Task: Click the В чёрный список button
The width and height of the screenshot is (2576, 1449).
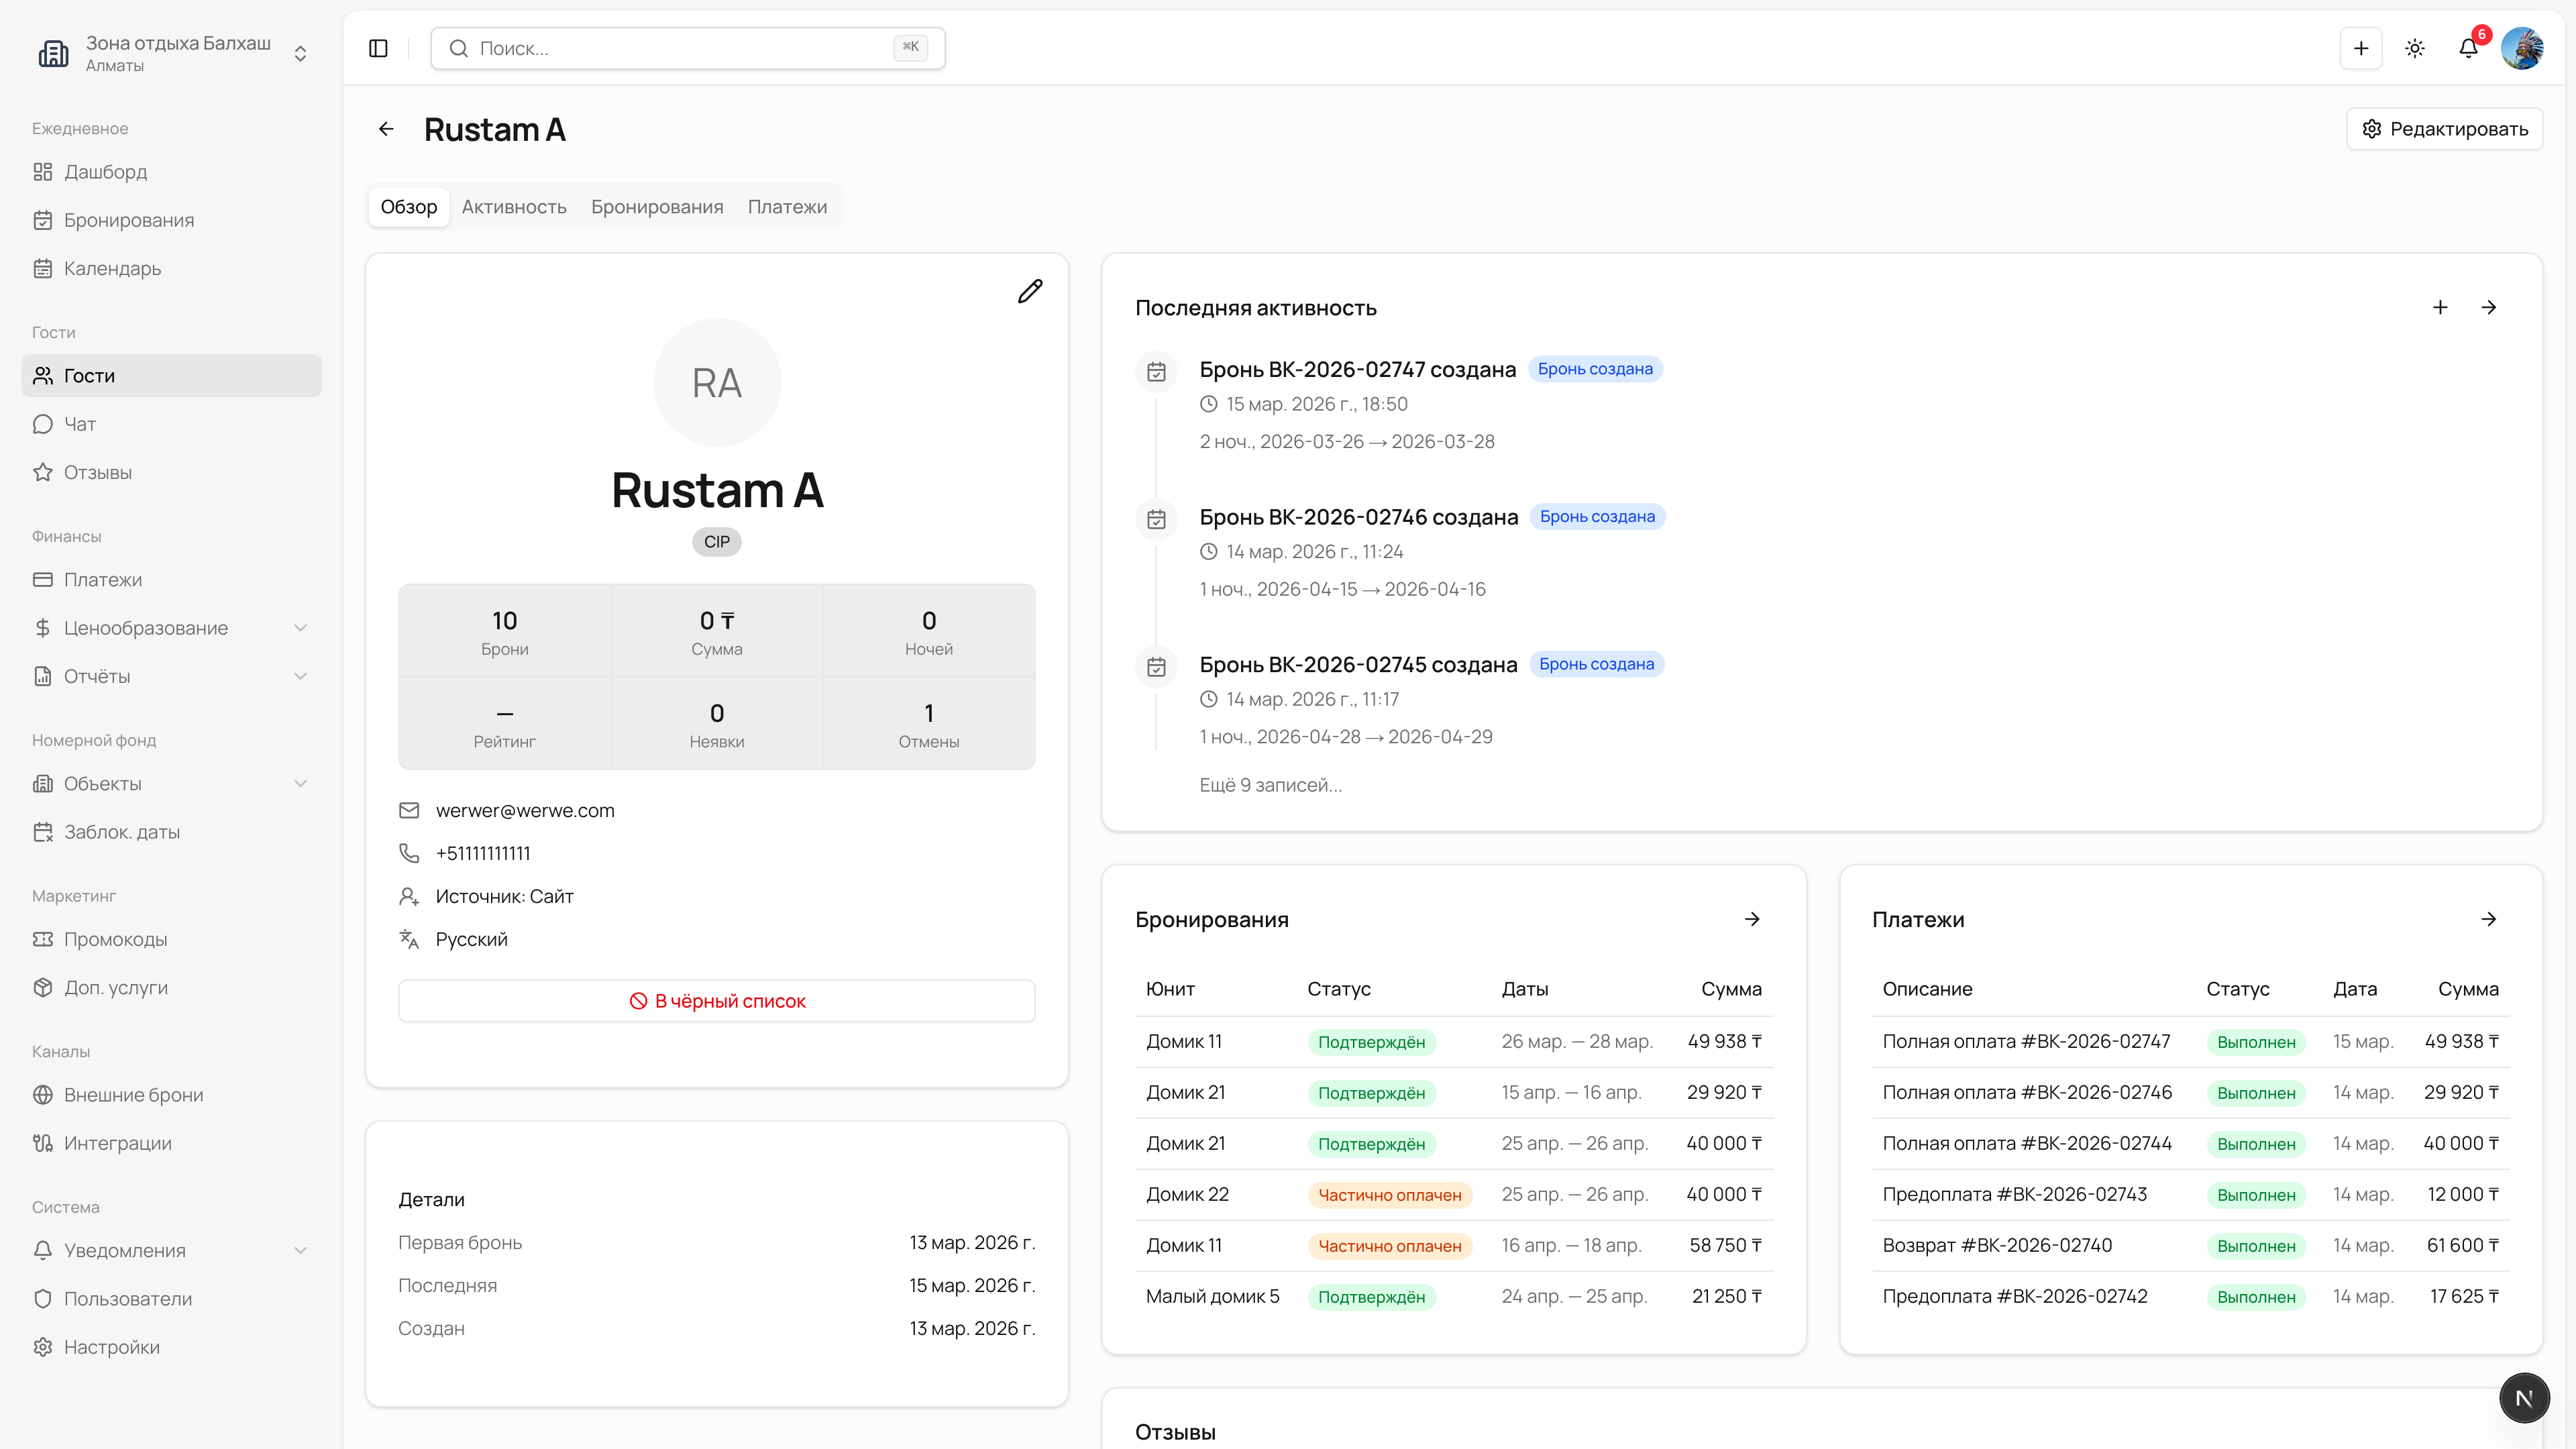Action: coord(717,1001)
